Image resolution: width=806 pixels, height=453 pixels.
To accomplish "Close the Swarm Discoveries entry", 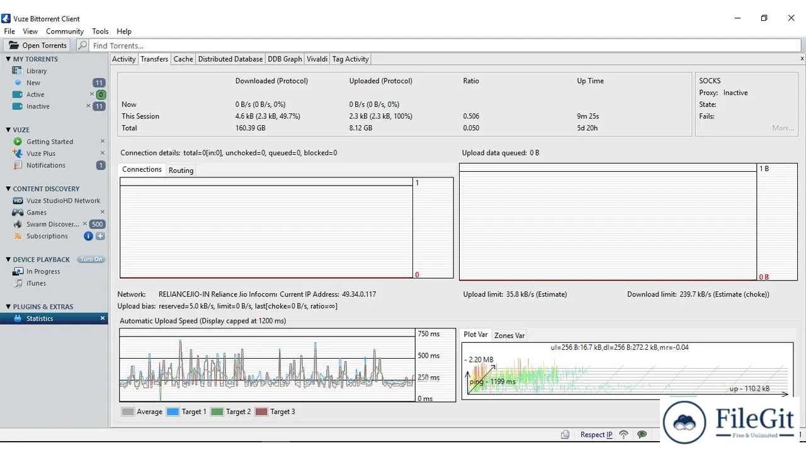I will pos(85,224).
